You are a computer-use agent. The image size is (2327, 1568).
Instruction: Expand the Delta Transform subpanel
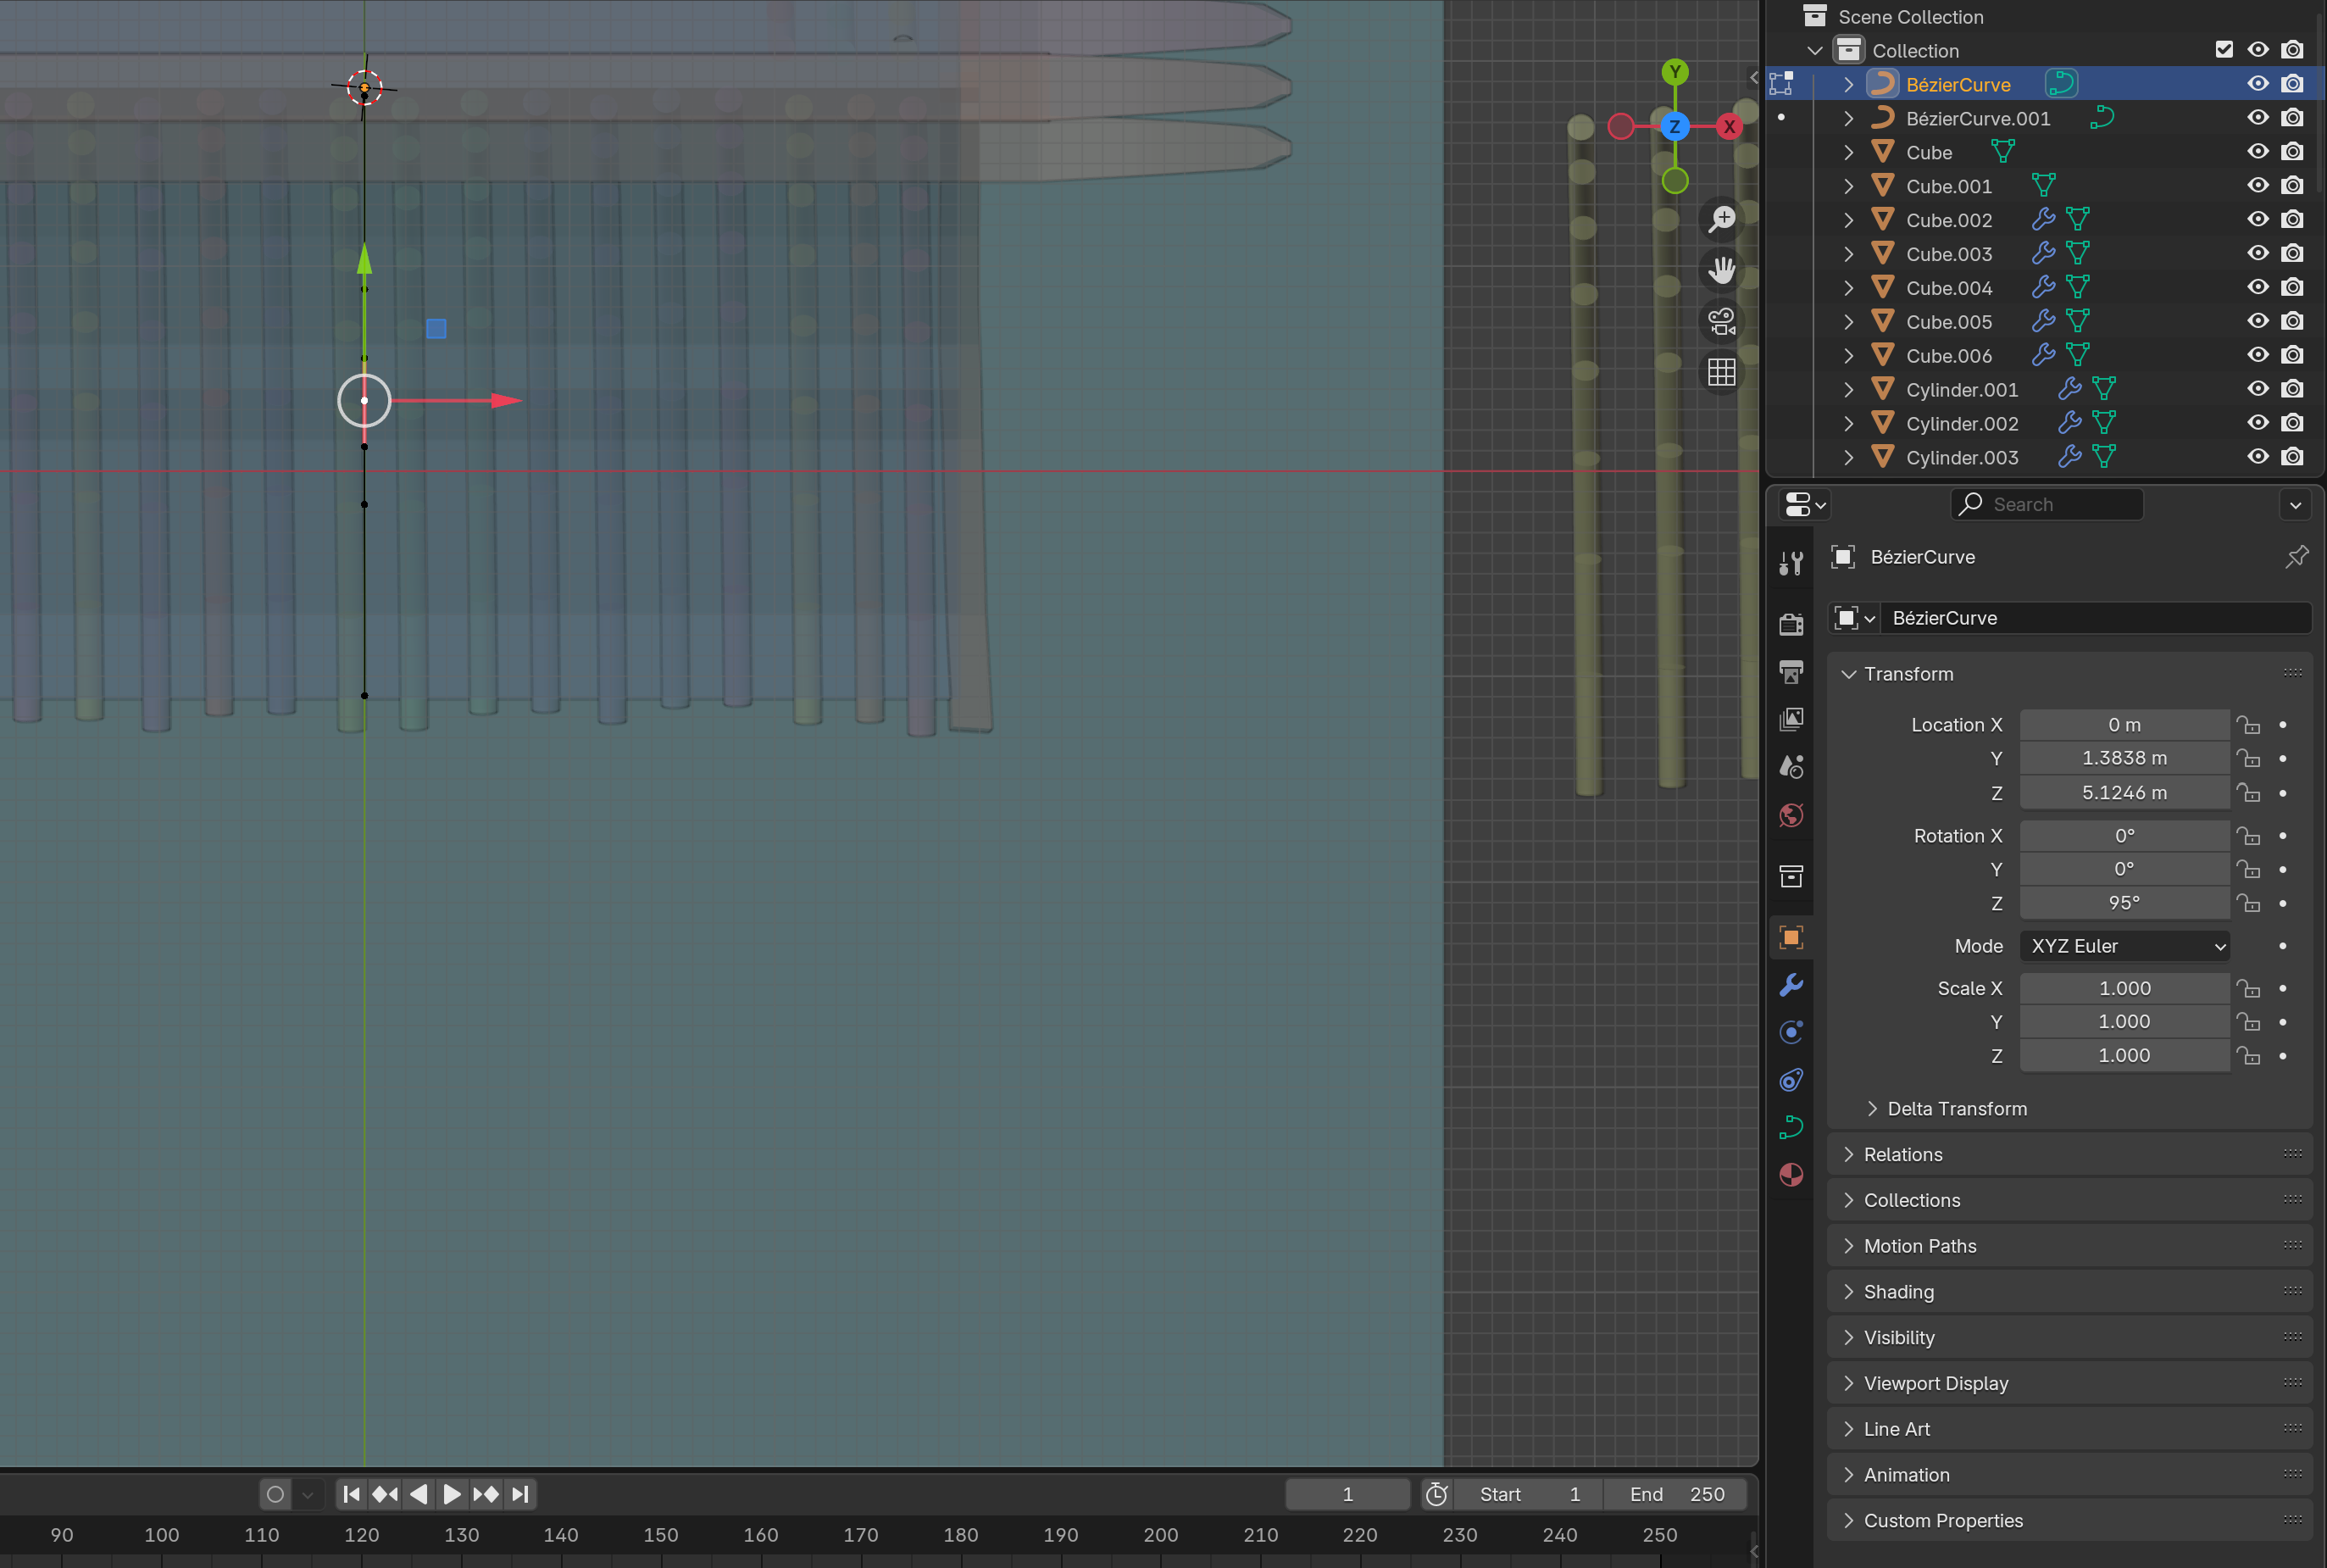1872,1109
